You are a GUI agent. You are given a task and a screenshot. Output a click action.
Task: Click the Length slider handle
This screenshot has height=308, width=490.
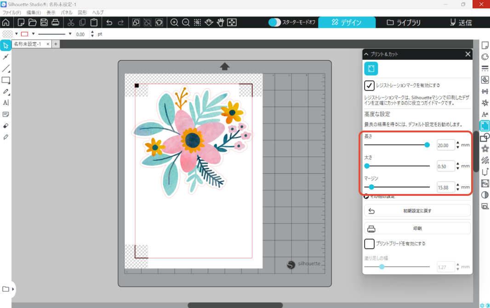coord(427,145)
